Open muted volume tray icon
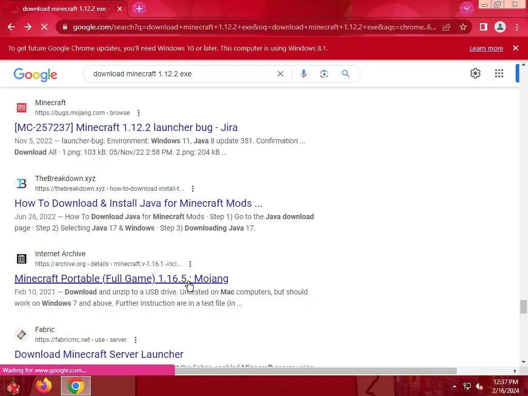 [480, 386]
